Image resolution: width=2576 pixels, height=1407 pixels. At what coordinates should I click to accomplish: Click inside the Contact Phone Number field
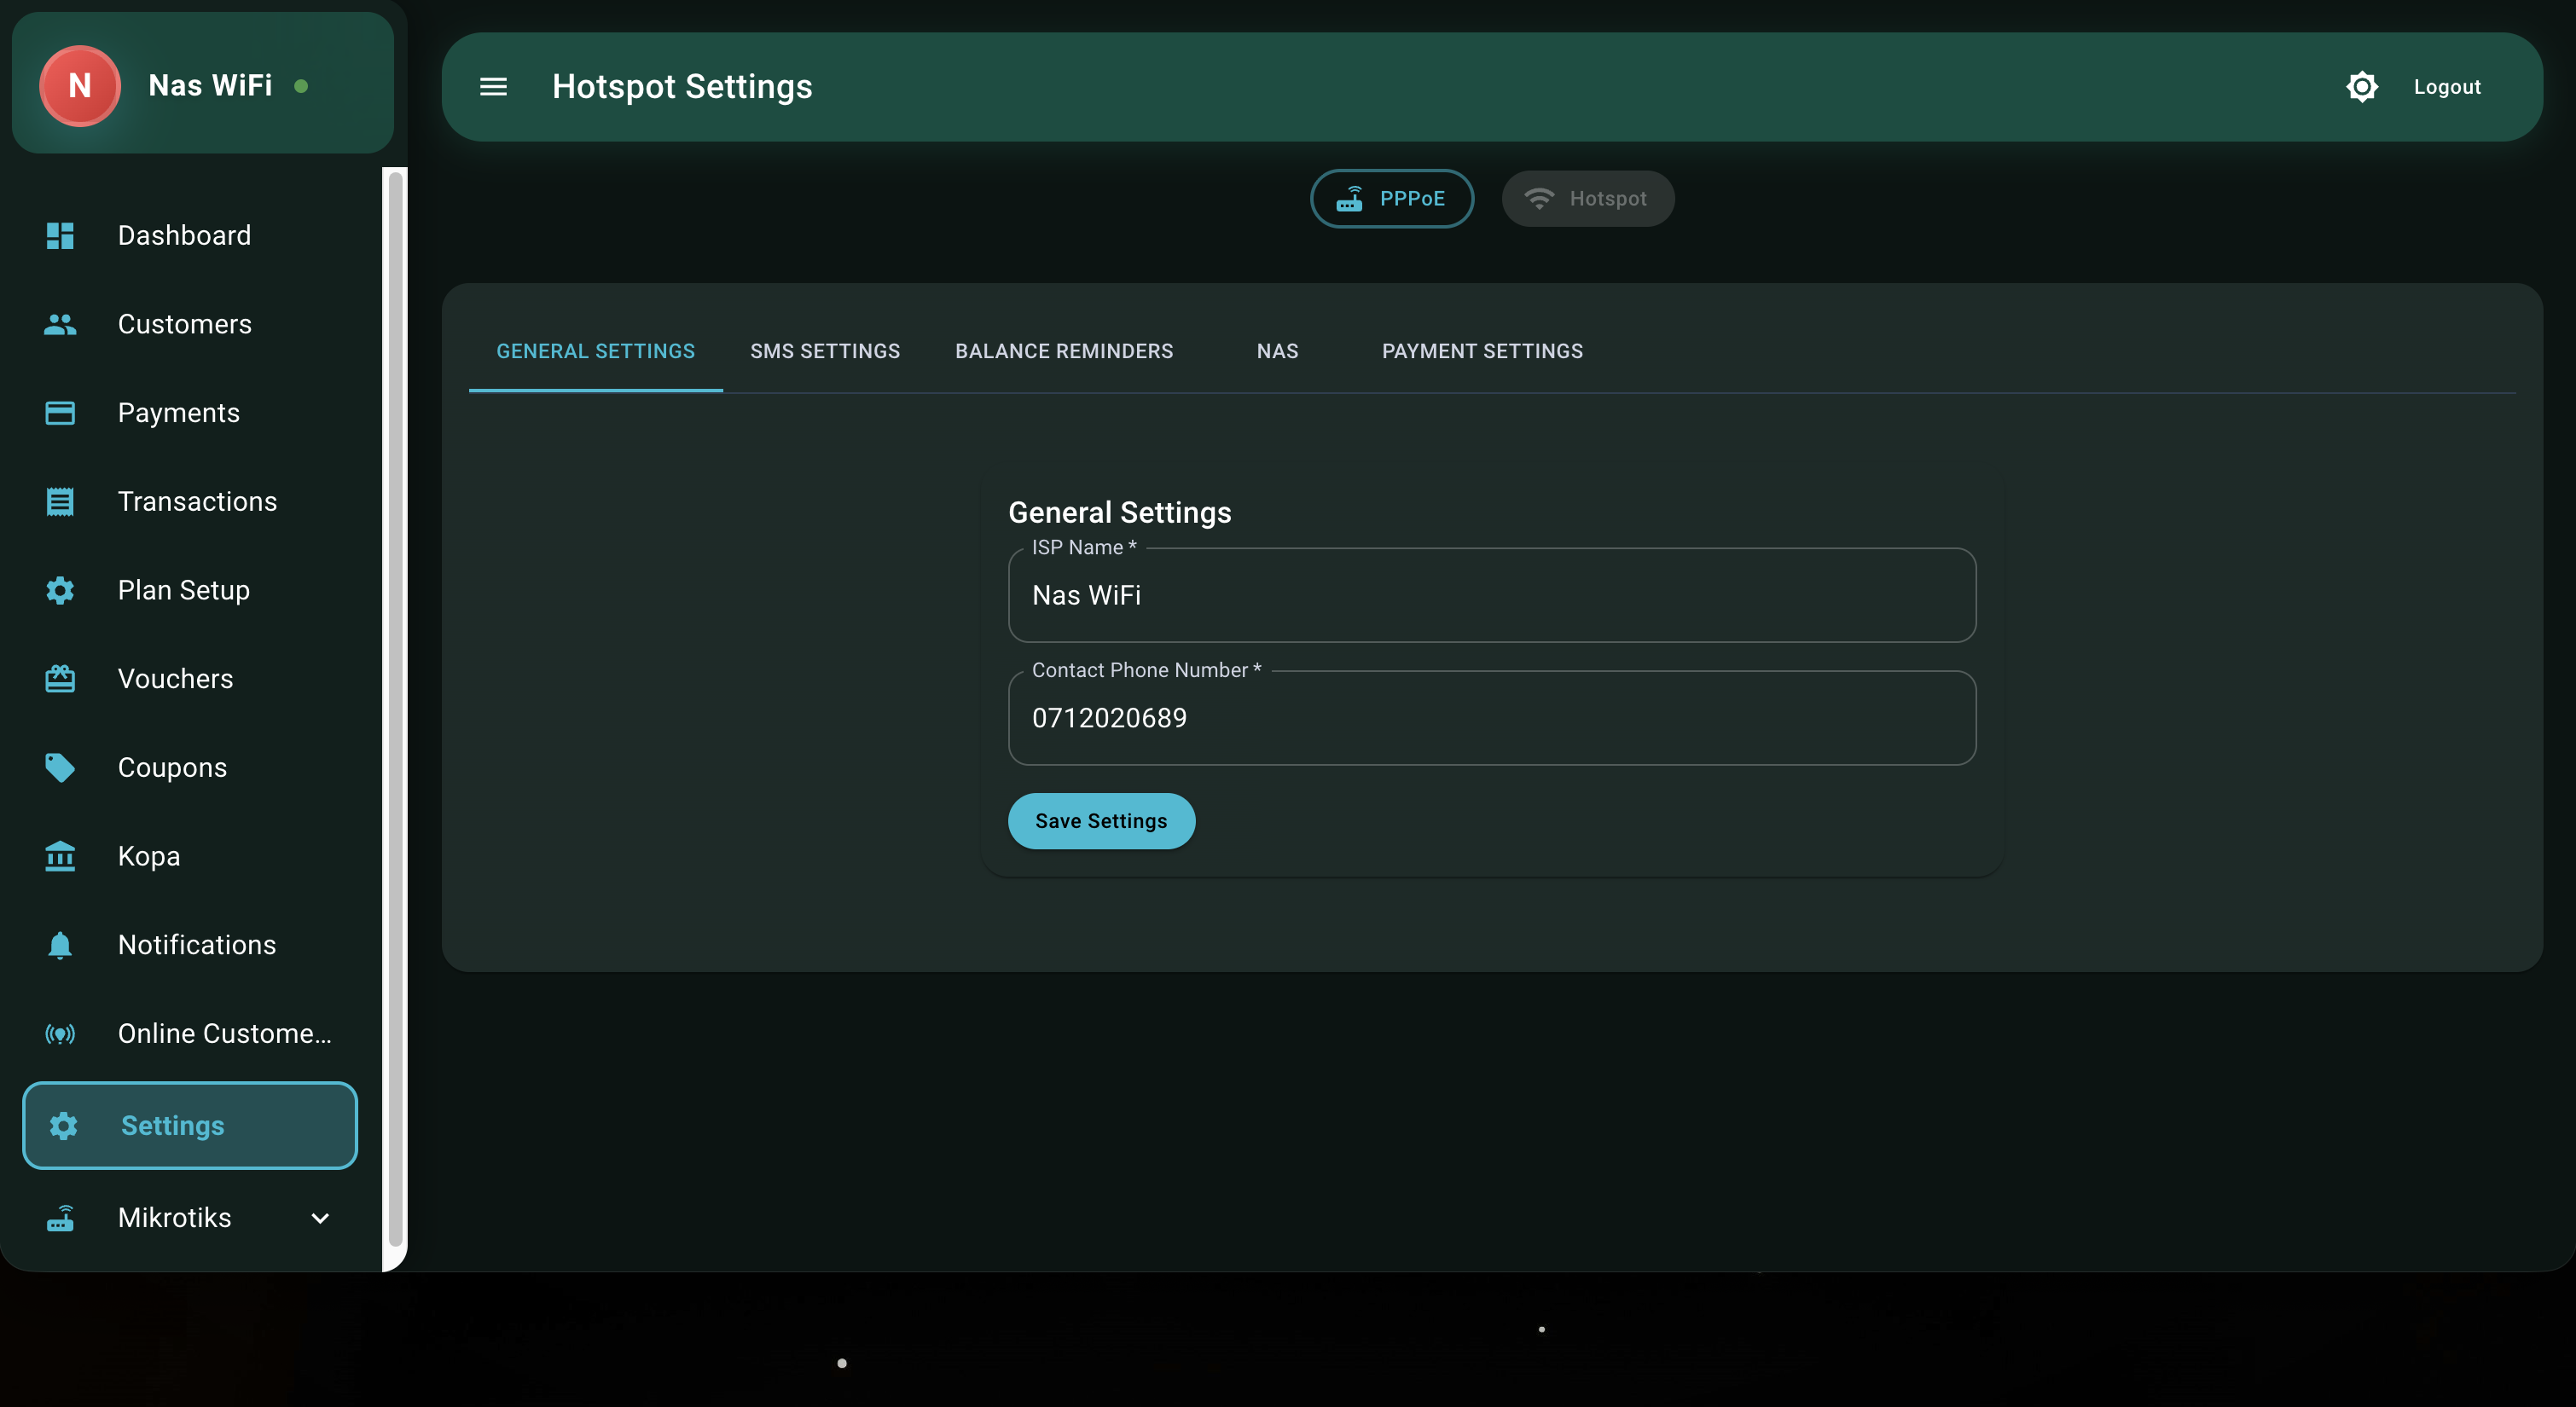1490,717
